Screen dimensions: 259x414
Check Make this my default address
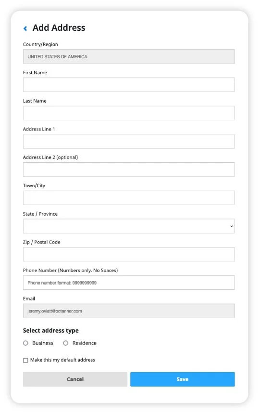25,360
